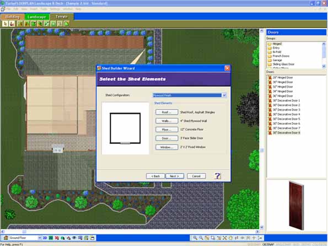The width and height of the screenshot is (328, 246).
Task: Click the question mark help icon in wizard
Action: tap(218, 176)
